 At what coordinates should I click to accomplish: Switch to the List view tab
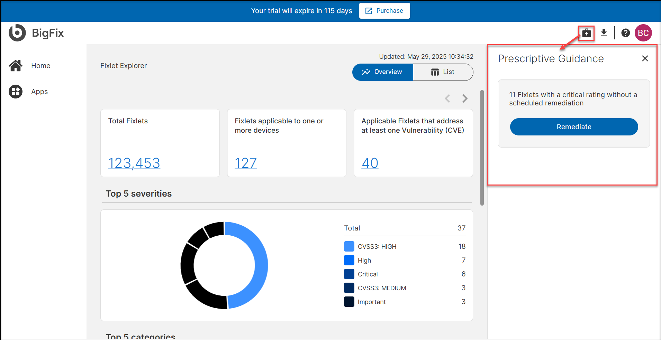443,72
